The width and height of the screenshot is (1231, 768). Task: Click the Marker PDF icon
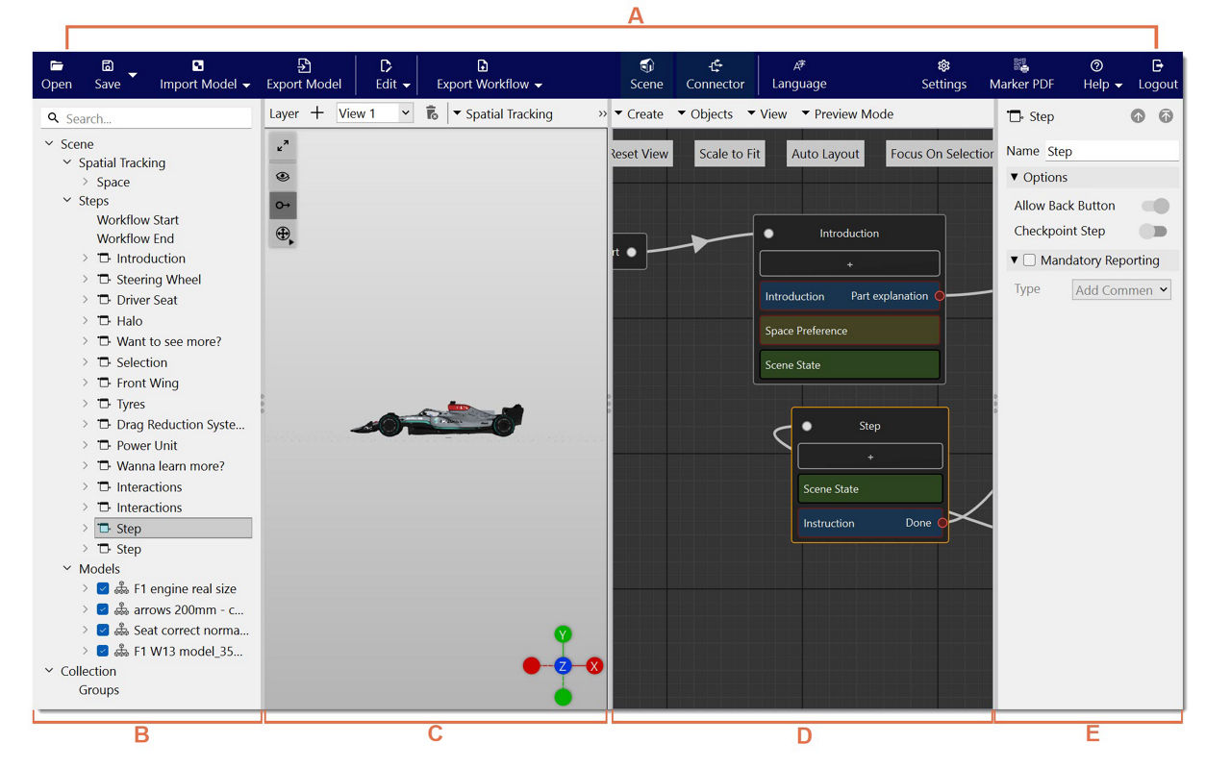(1022, 65)
